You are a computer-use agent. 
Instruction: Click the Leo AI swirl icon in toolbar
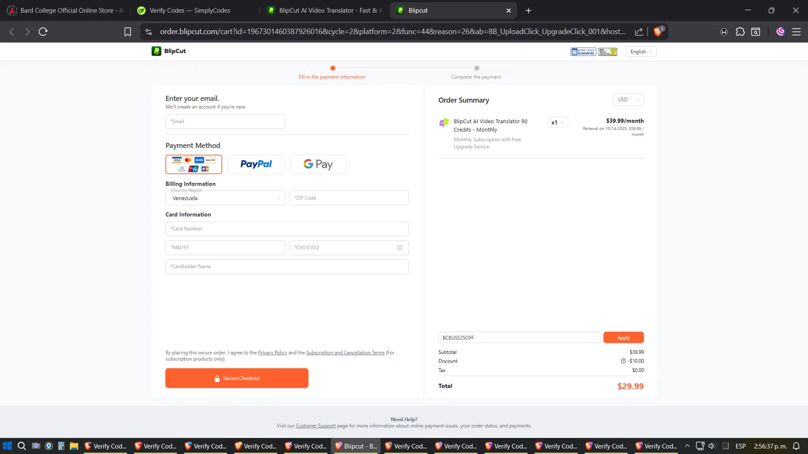(781, 32)
